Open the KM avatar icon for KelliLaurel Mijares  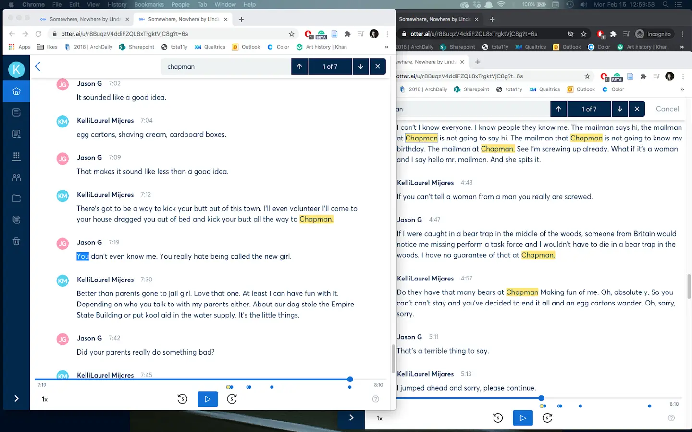[62, 195]
